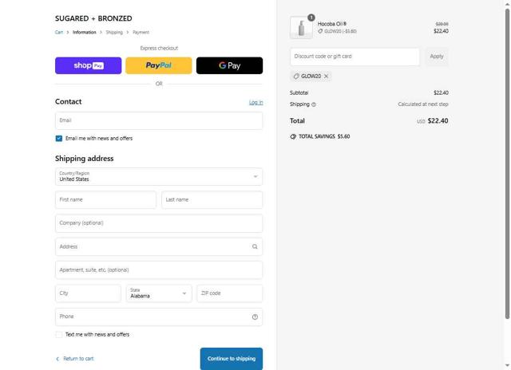Click the Shipping breadcrumb step
Image resolution: width=511 pixels, height=370 pixels.
coord(114,32)
